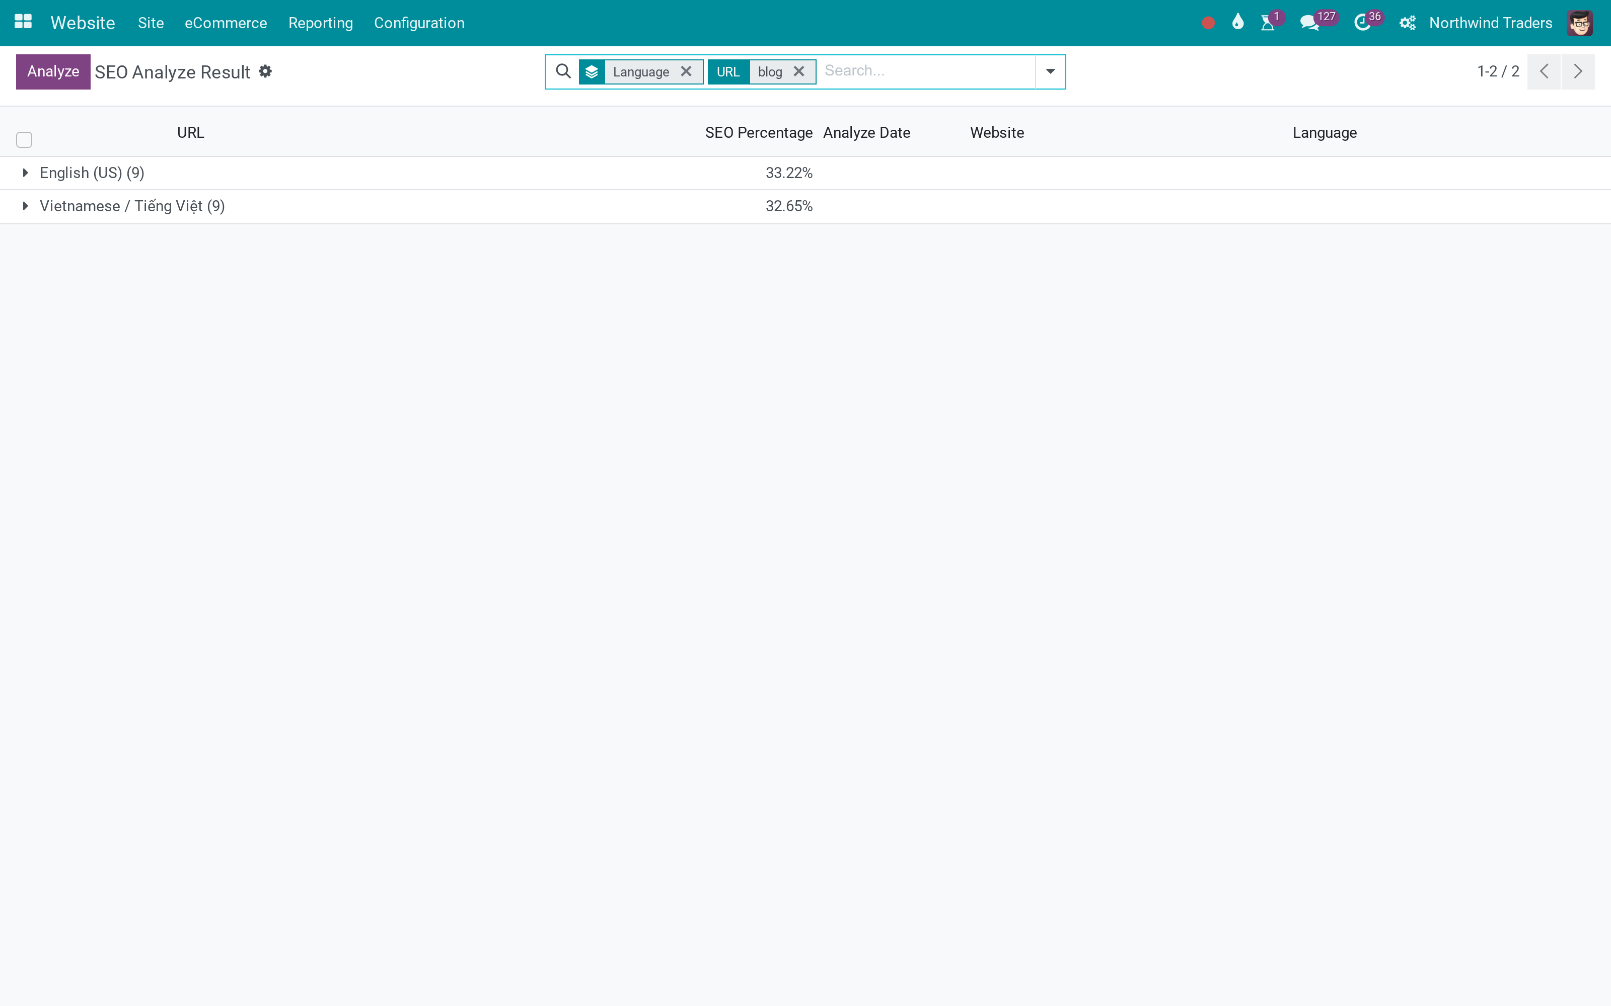Sort by the SEO Percentage column header
Image resolution: width=1611 pixels, height=1006 pixels.
pyautogui.click(x=758, y=132)
